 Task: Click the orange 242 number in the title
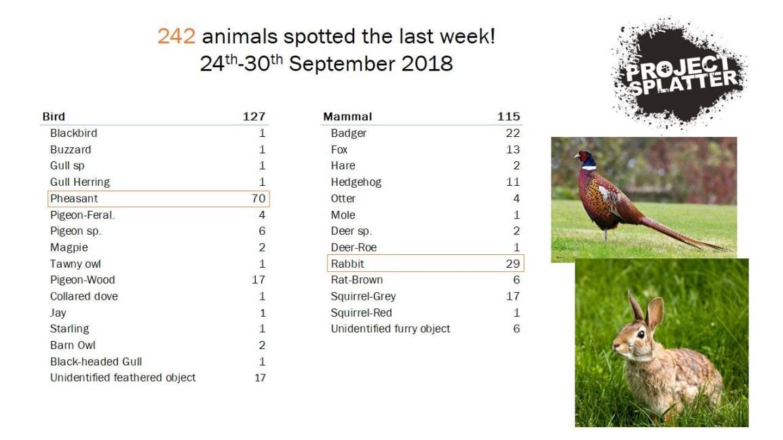click(176, 37)
